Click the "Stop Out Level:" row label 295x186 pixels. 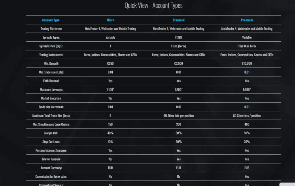point(51,142)
